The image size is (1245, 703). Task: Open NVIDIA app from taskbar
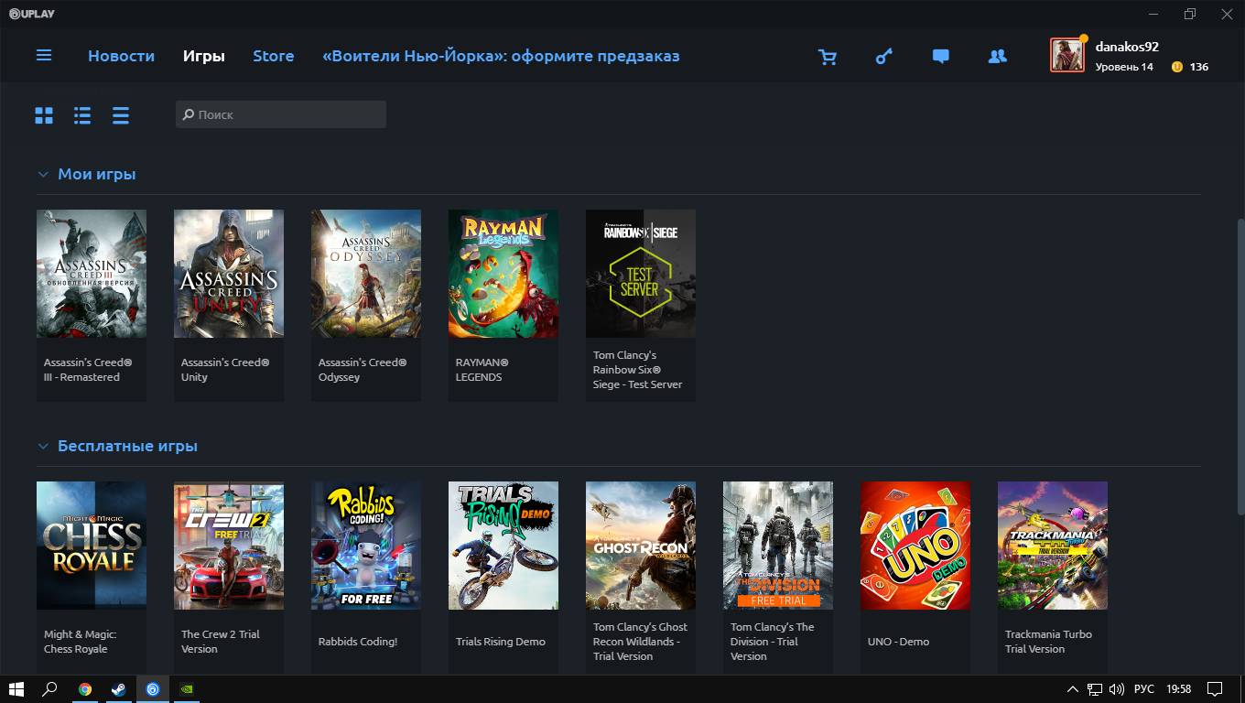(187, 688)
